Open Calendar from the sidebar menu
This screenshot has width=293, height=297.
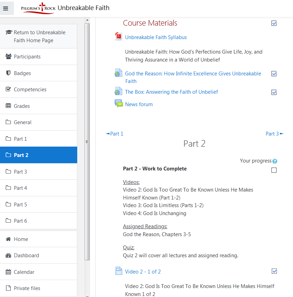pyautogui.click(x=24, y=272)
